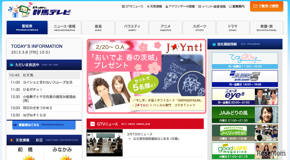
Task: Click the sun icon beside 天気情報 at the top
Action: pos(148,7)
